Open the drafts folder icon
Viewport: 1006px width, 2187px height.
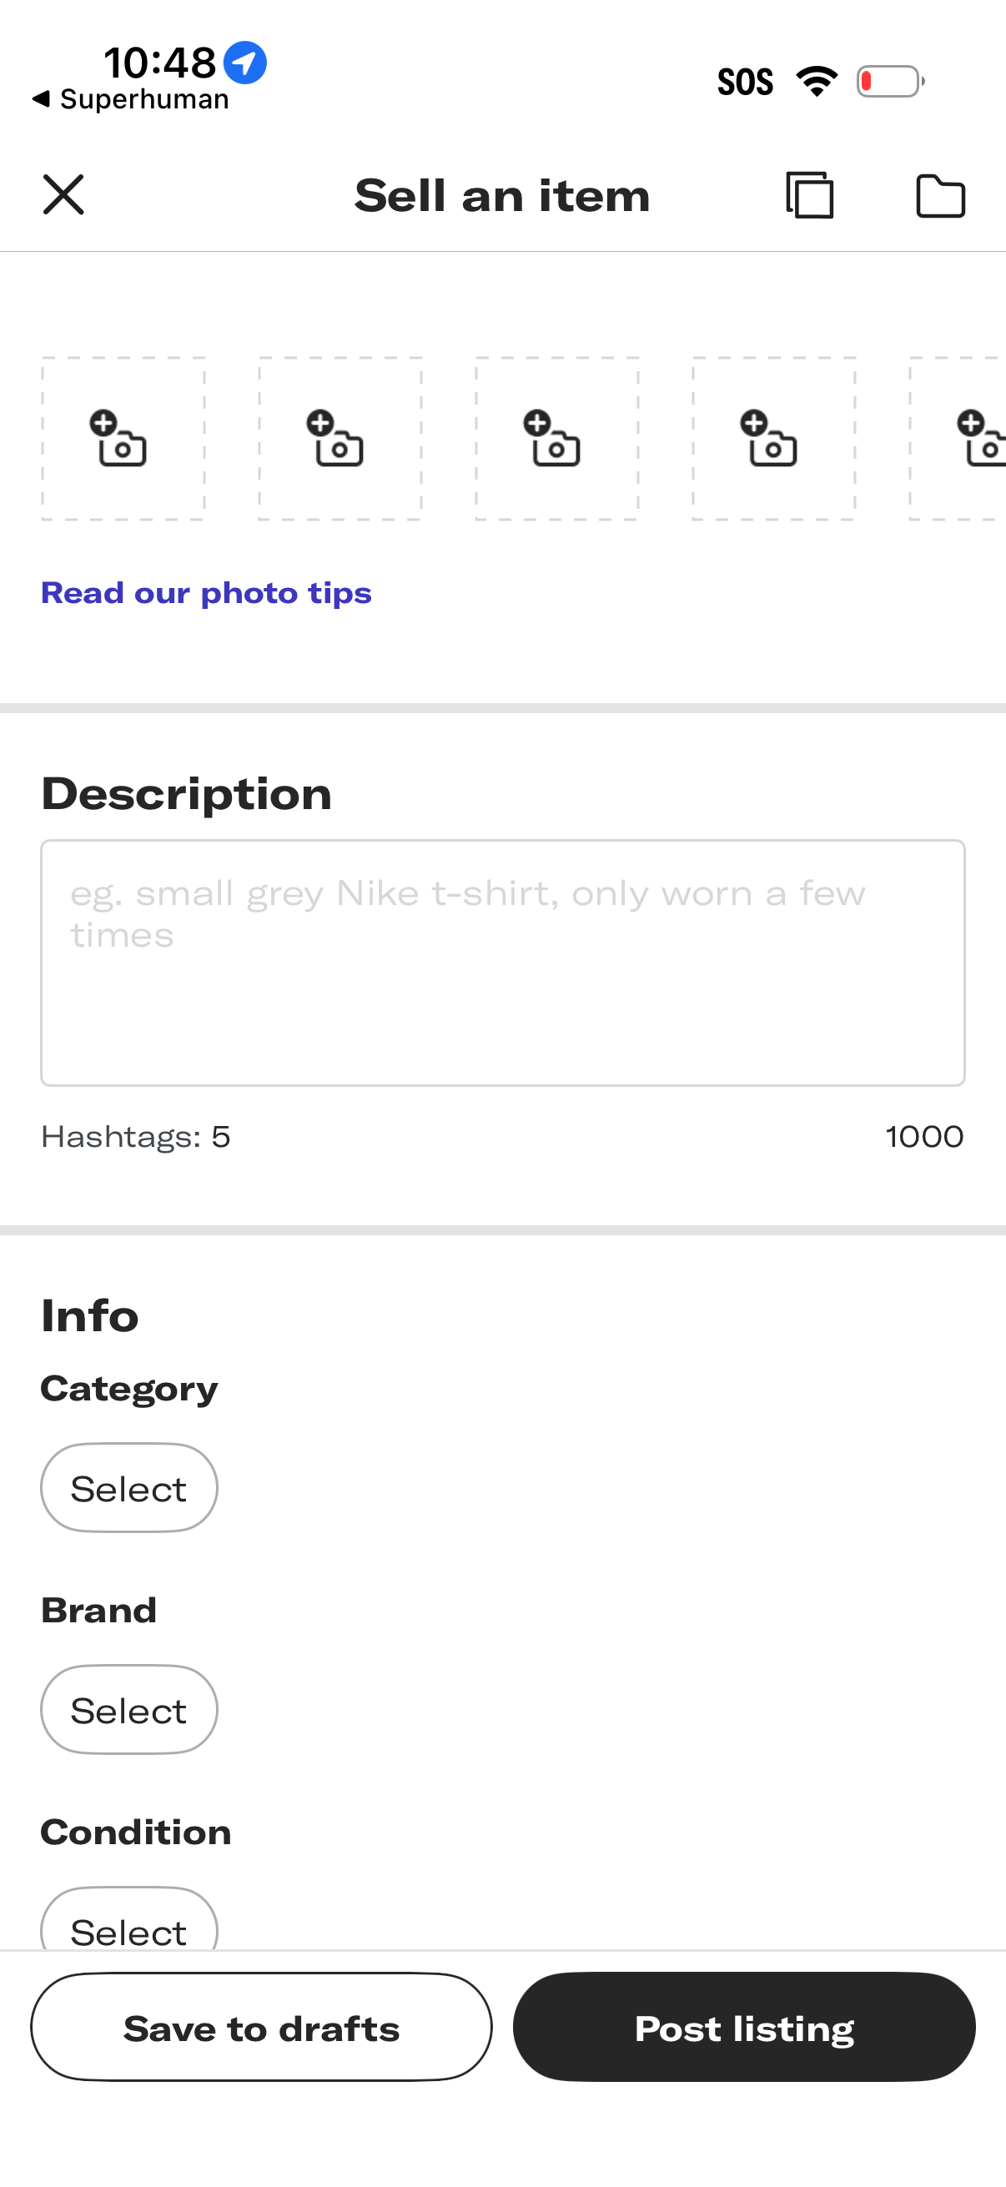pyautogui.click(x=941, y=195)
